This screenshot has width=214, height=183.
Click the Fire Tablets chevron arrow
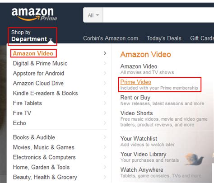pyautogui.click(x=105, y=103)
